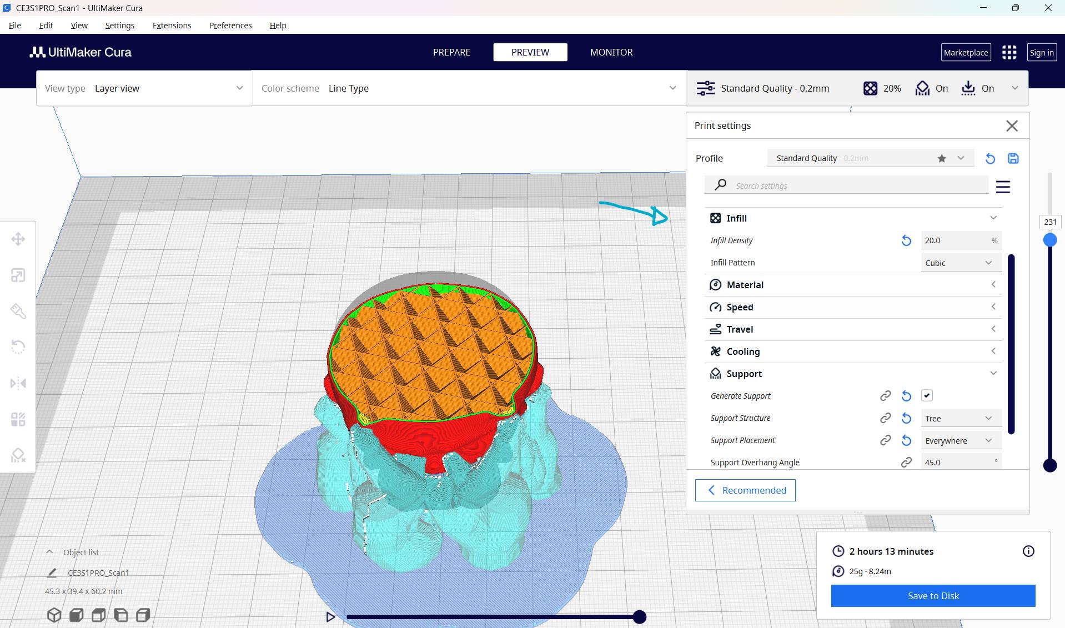Viewport: 1065px width, 628px height.
Task: Open the View type dropdown
Action: [x=144, y=88]
